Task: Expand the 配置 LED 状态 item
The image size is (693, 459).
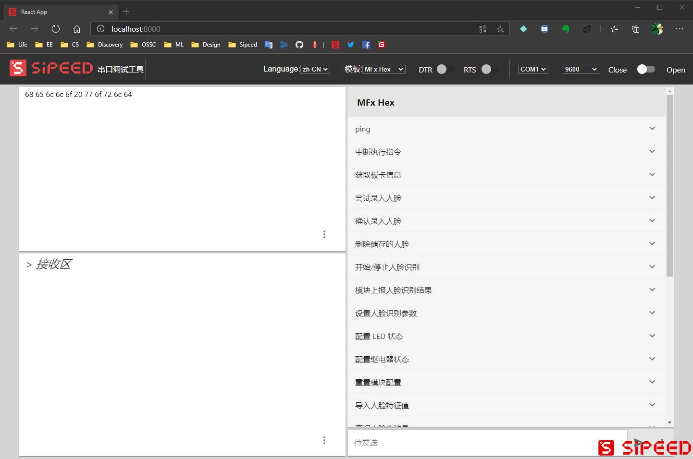Action: [507, 336]
